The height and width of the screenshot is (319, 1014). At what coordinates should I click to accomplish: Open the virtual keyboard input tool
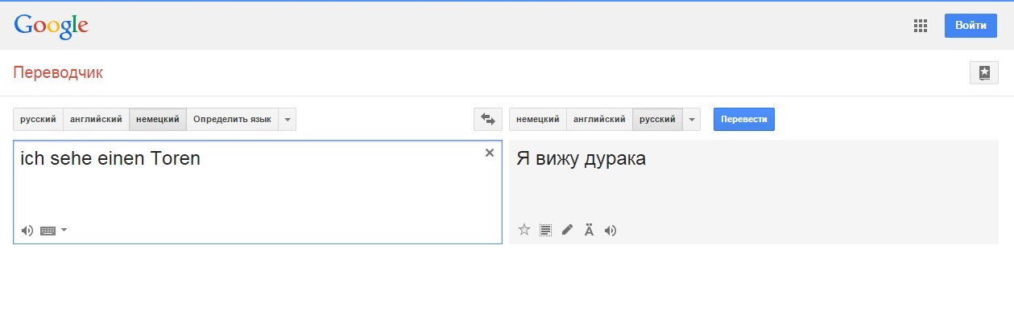click(48, 231)
